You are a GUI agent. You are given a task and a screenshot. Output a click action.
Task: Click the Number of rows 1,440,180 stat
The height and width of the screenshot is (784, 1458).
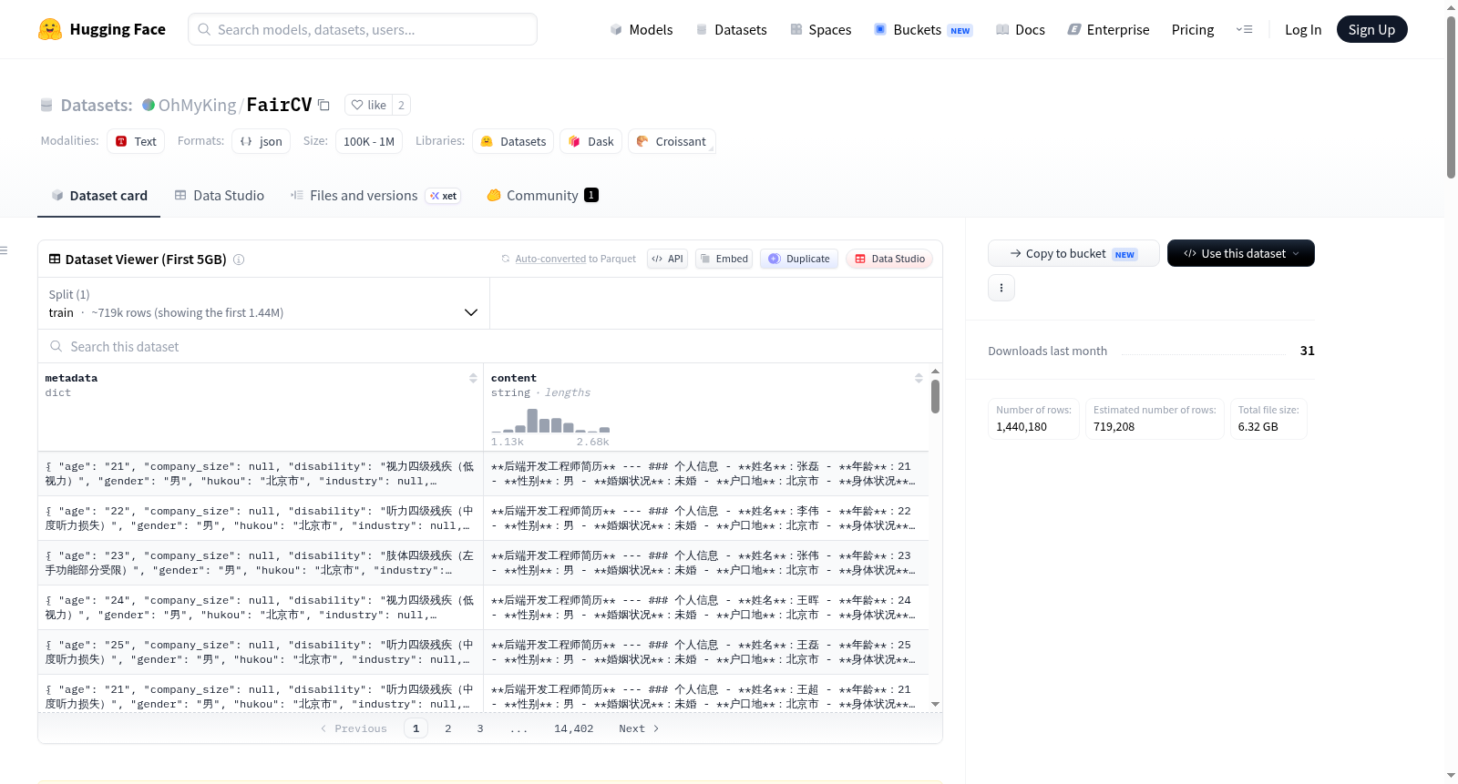coord(1034,419)
